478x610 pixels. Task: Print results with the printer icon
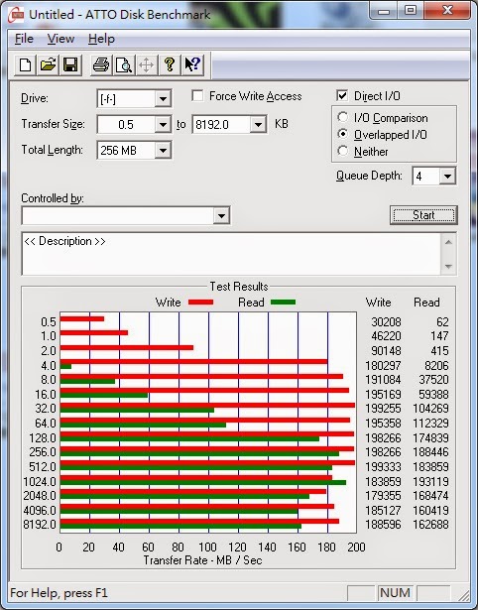pyautogui.click(x=101, y=64)
